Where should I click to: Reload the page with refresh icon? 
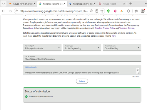(x=10, y=11)
